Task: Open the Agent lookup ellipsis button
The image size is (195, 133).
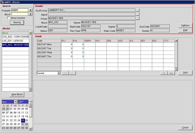Action: tap(138, 15)
